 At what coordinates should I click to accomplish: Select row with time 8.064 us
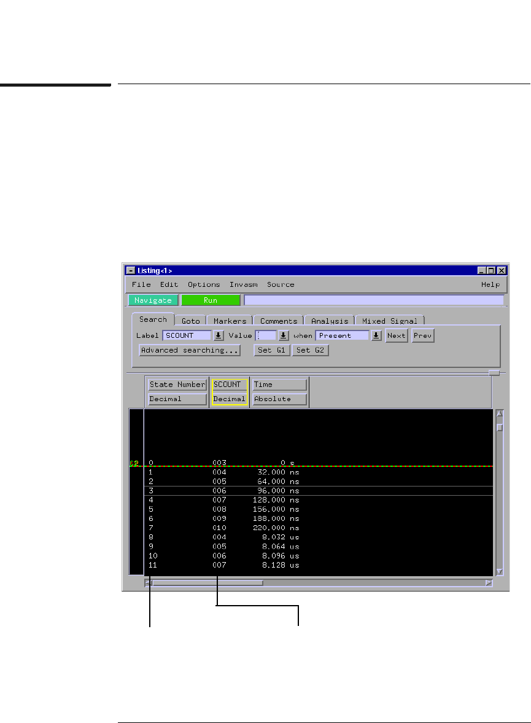click(319, 547)
